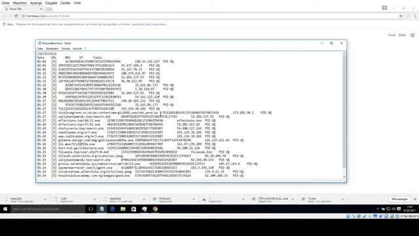Show hidden system tray icons
The width and height of the screenshot is (419, 236).
[x=378, y=209]
